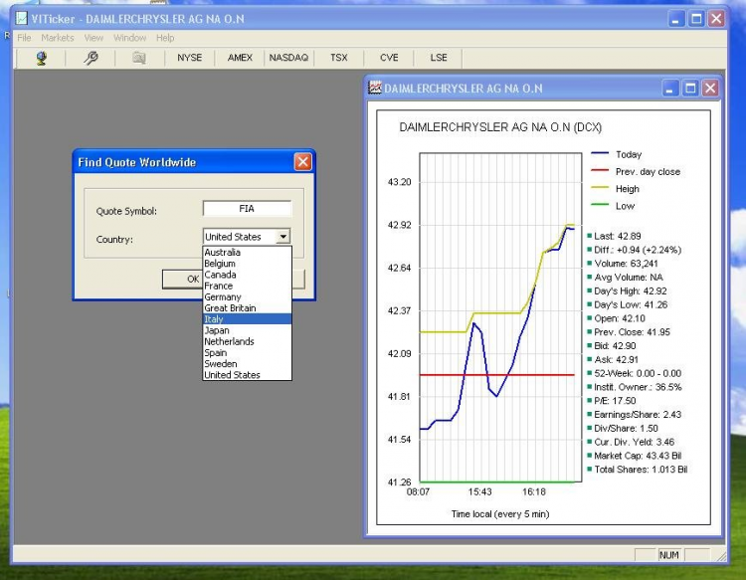Open the Markets menu

58,38
